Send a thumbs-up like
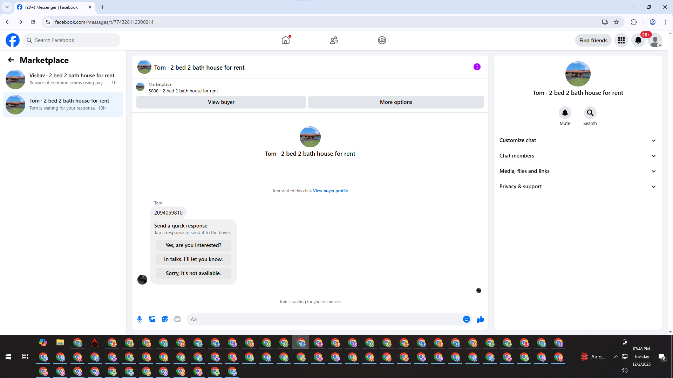Viewport: 673px width, 378px height. [x=480, y=319]
